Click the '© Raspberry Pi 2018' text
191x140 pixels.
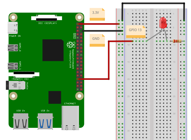[x=70, y=59]
